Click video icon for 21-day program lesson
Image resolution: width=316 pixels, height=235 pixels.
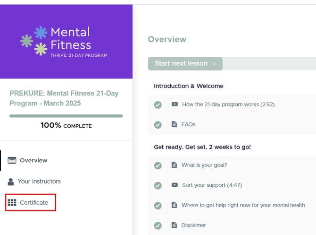175,104
